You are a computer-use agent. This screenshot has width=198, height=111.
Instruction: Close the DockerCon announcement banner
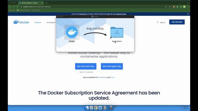[x=188, y=14]
